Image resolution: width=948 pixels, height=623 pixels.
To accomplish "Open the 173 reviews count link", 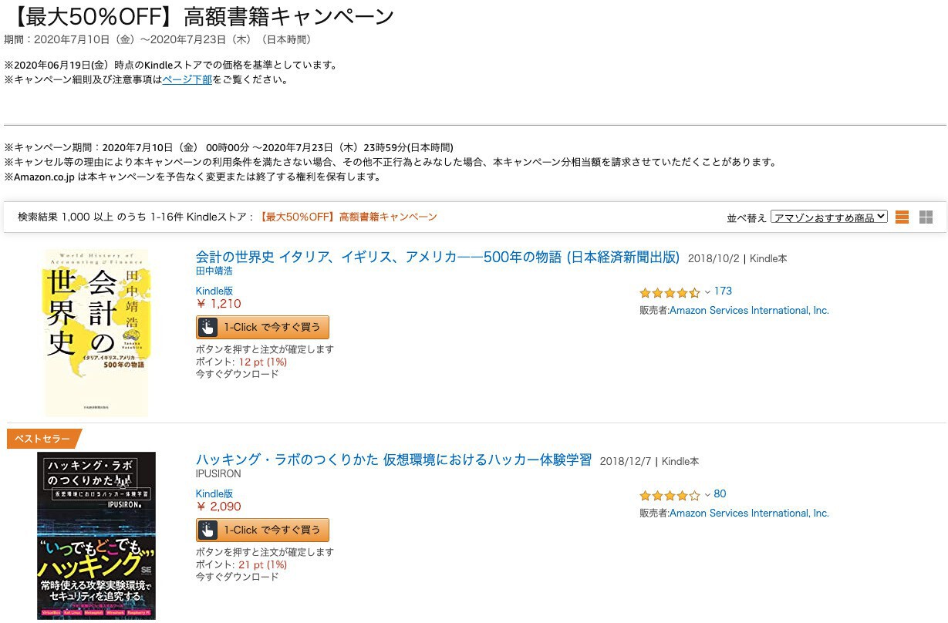I will point(723,291).
